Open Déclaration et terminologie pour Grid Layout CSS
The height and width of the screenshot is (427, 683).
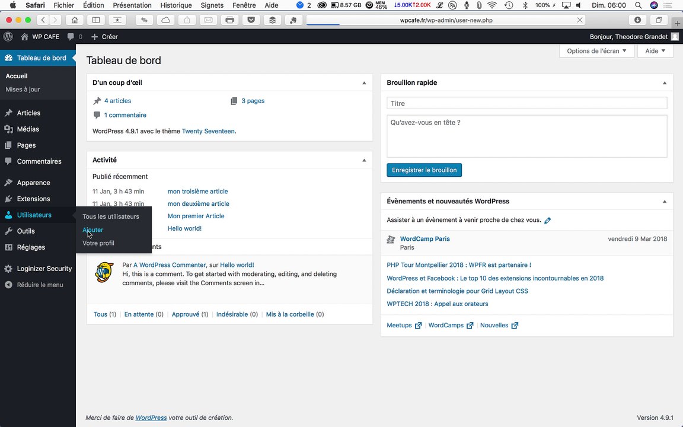(457, 291)
